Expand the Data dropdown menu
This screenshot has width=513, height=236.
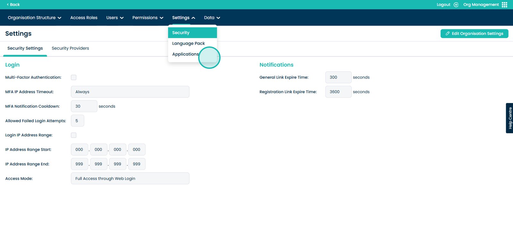point(212,18)
